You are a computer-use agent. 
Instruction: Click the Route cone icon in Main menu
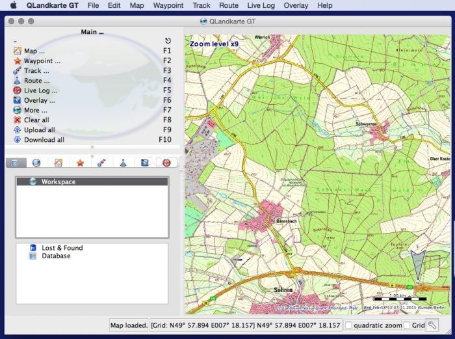(17, 81)
